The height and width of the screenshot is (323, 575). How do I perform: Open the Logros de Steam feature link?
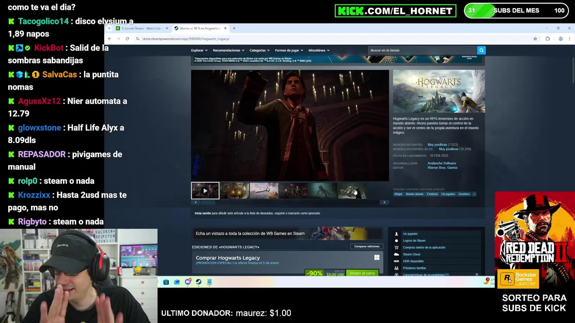(x=414, y=241)
